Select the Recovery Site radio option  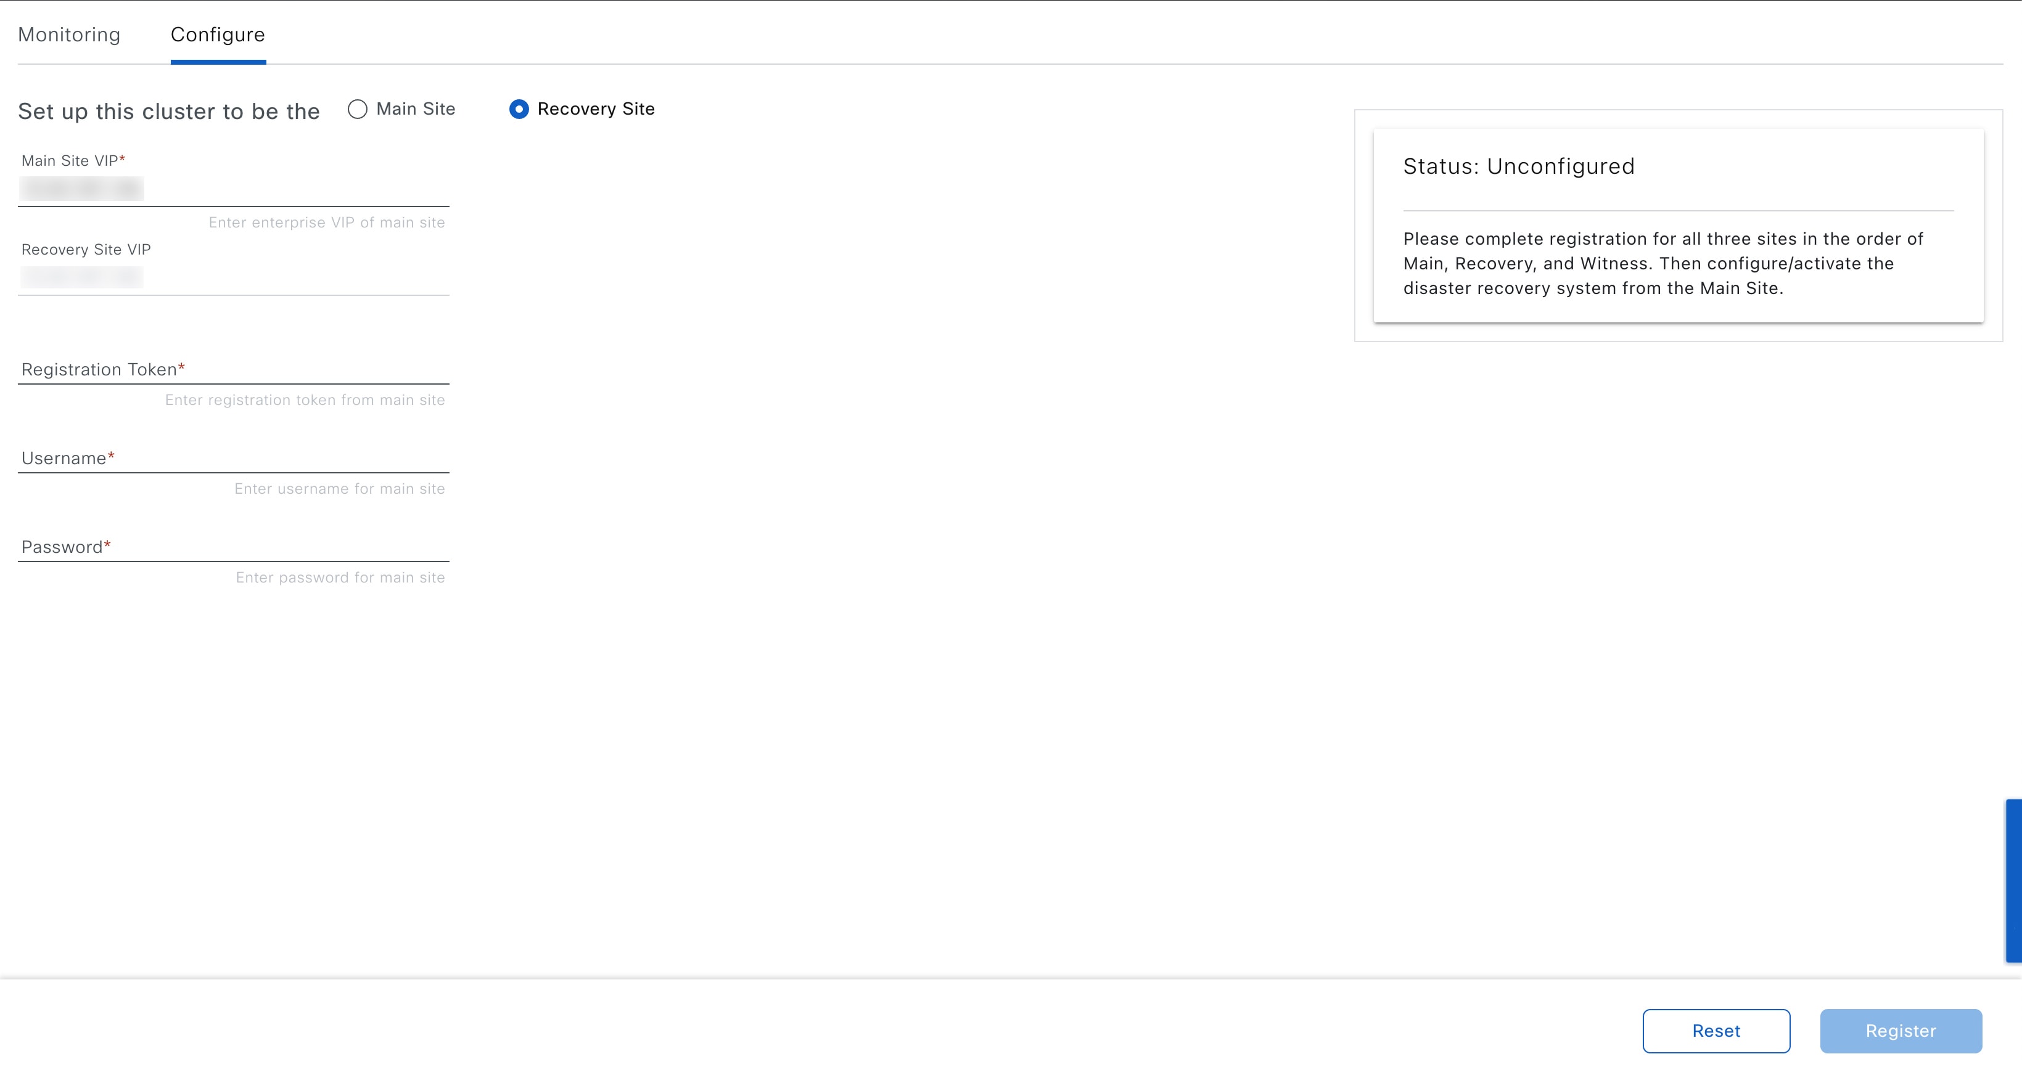[519, 109]
